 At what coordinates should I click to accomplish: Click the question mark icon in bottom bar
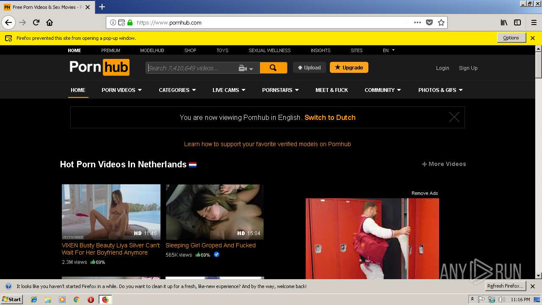(8, 286)
